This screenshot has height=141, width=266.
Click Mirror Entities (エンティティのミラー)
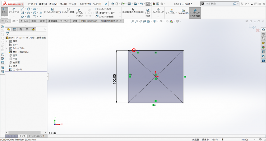pyautogui.click(x=104, y=9)
